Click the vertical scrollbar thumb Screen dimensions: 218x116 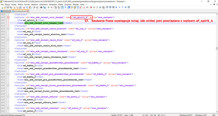tap(217, 48)
